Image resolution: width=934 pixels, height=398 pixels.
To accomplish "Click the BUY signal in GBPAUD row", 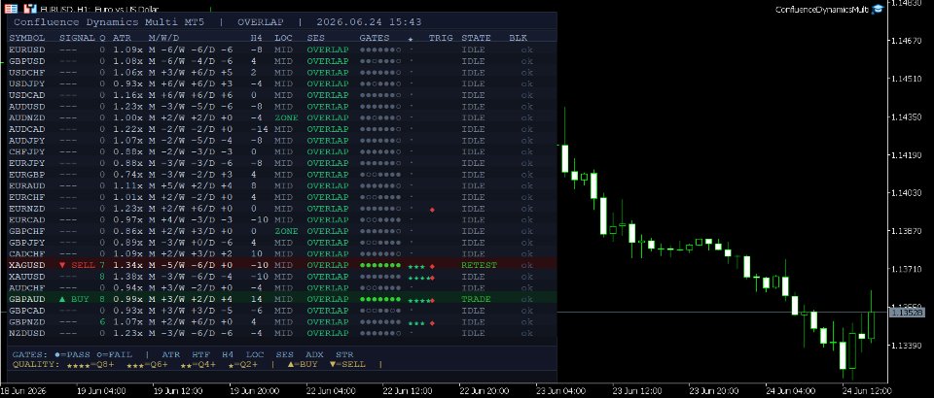I will point(81,299).
